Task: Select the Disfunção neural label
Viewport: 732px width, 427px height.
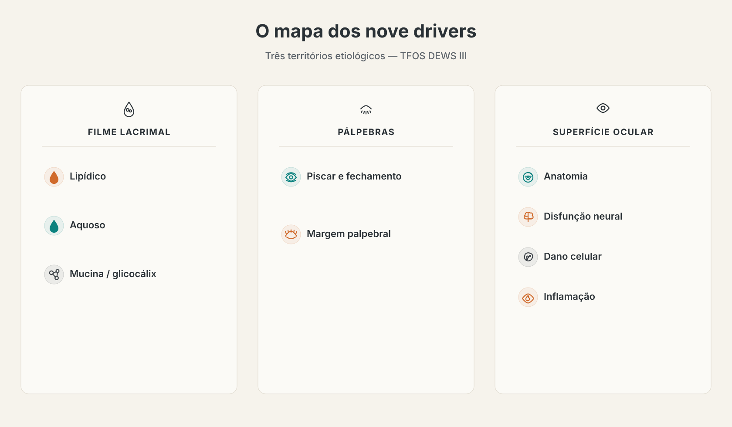Action: point(583,217)
